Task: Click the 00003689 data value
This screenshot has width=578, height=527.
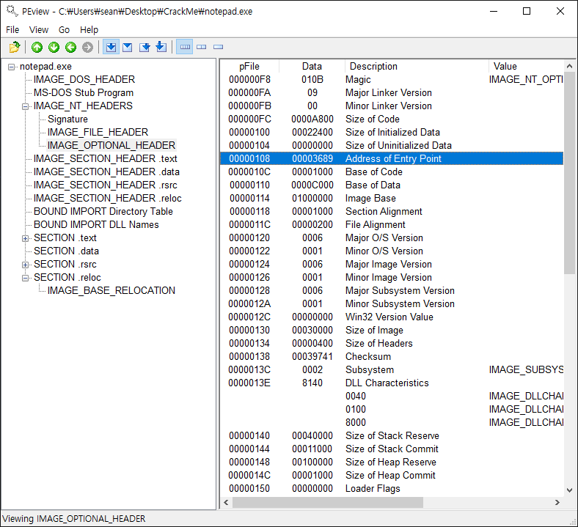Action: coord(312,159)
